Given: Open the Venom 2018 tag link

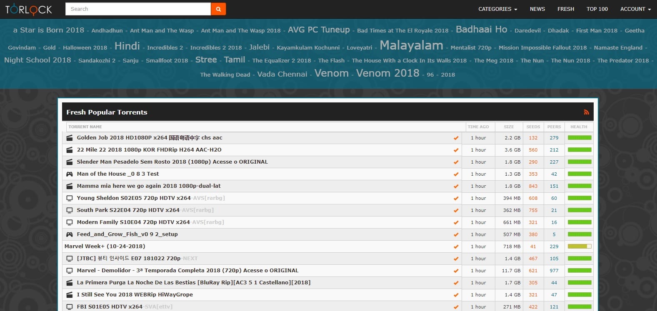Looking at the screenshot, I should [387, 73].
